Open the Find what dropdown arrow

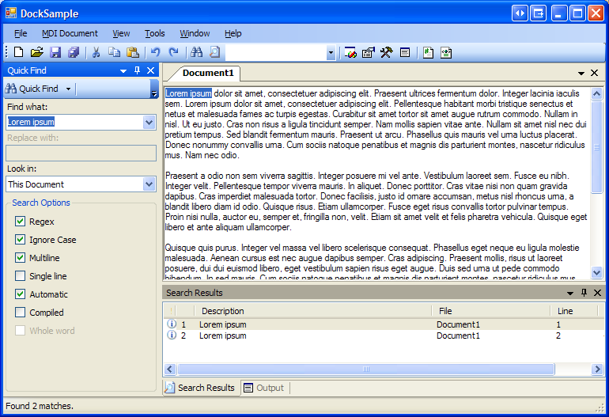point(149,123)
